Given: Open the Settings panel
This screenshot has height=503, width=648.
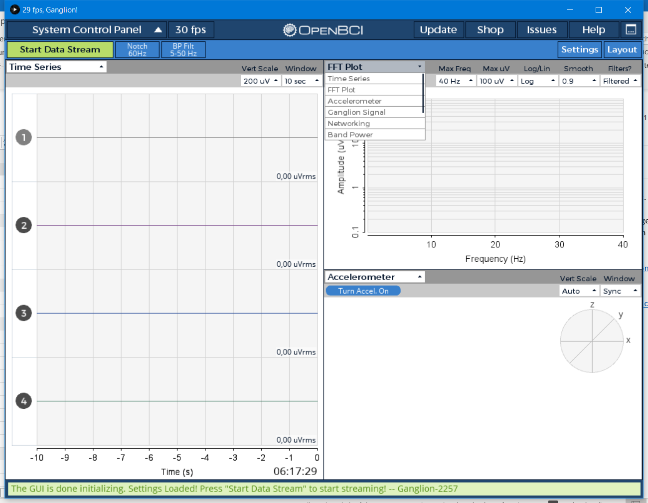Looking at the screenshot, I should 580,49.
